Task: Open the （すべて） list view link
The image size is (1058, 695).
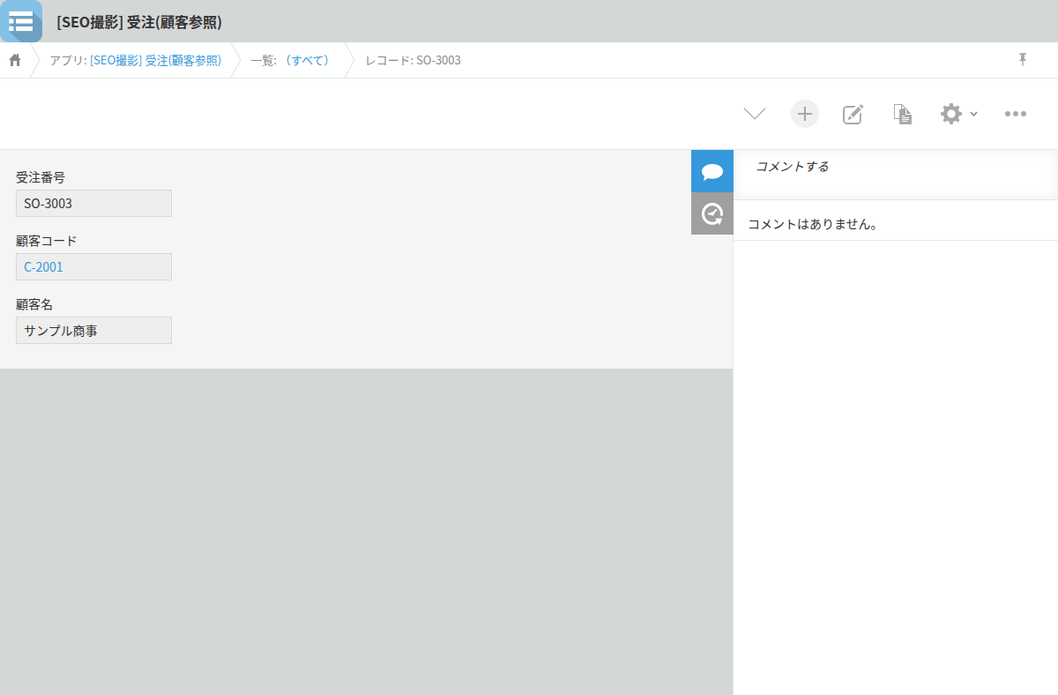Action: pos(307,60)
